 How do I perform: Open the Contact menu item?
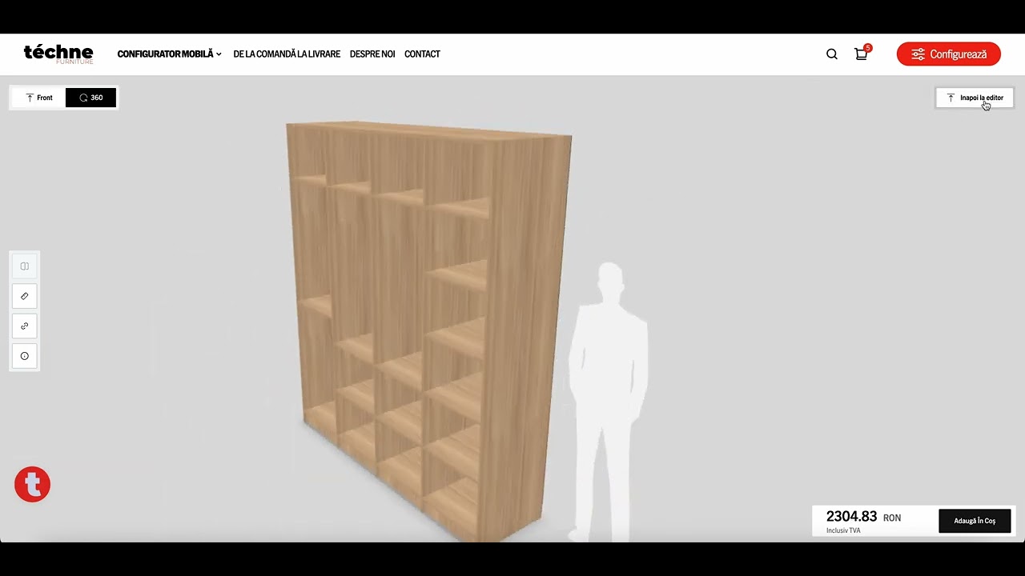[x=422, y=54]
